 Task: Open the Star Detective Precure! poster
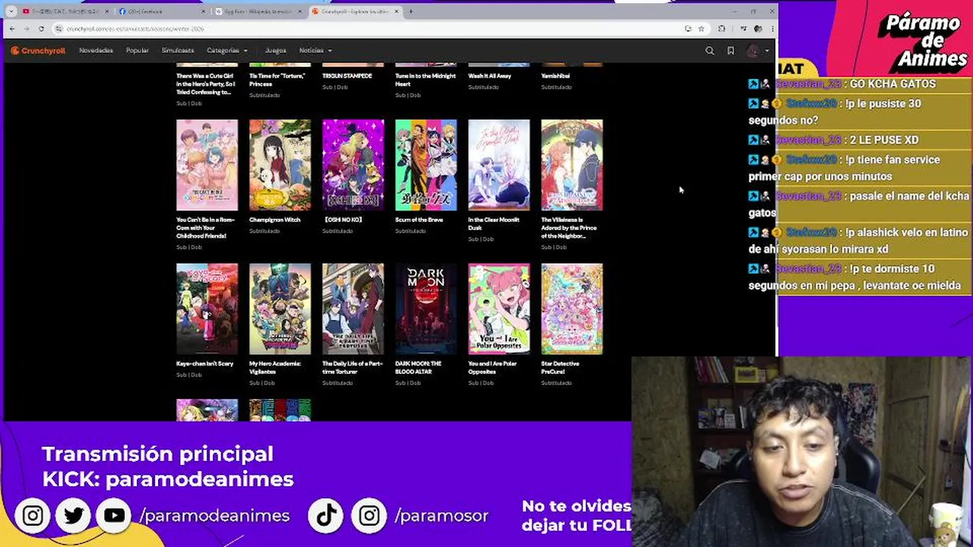point(572,309)
